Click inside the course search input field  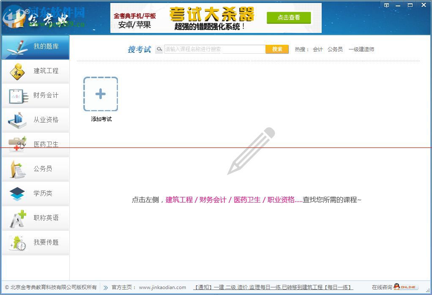click(x=213, y=49)
